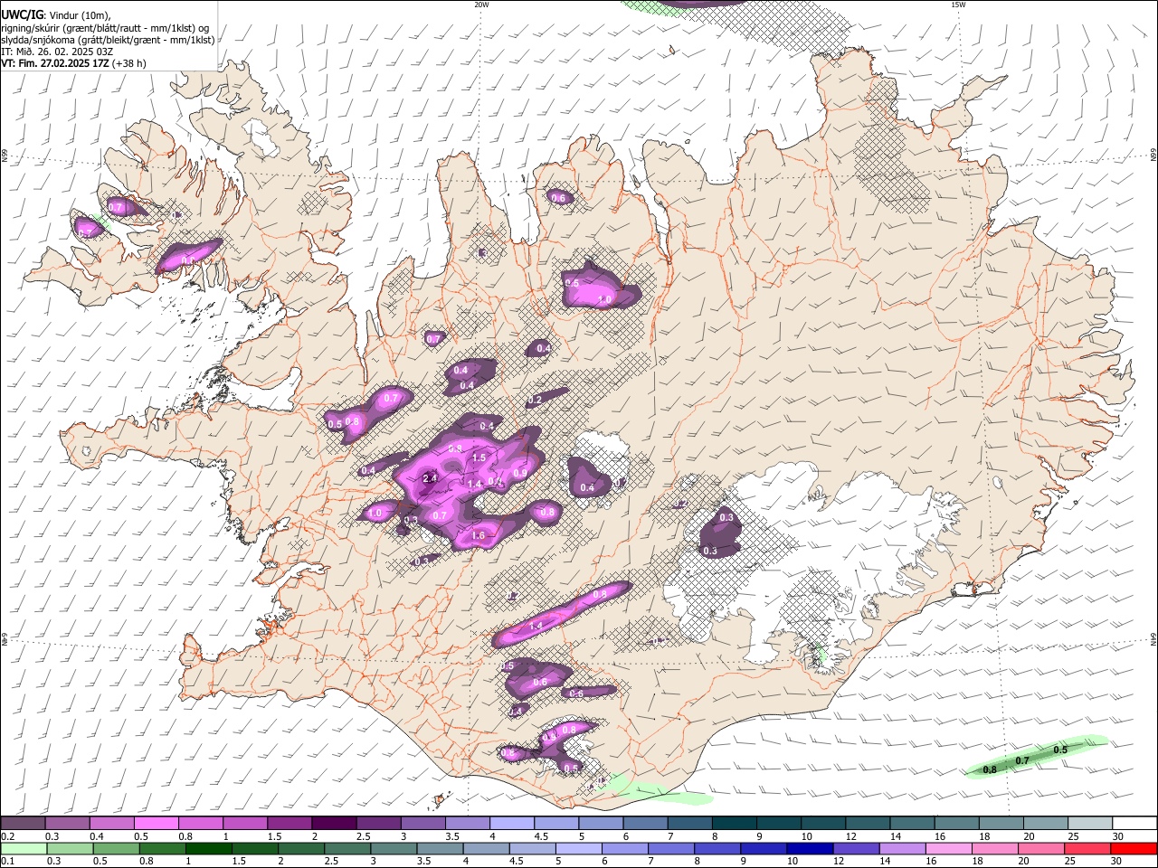Pick the lavender snow legend swatch labeled 4
The image size is (1158, 868).
(x=510, y=823)
